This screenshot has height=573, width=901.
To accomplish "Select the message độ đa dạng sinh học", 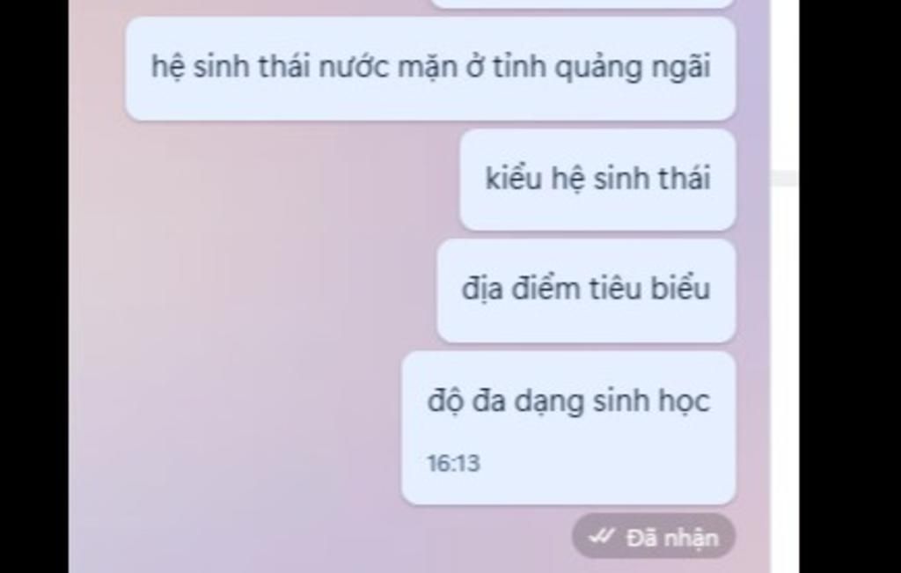I will click(569, 429).
